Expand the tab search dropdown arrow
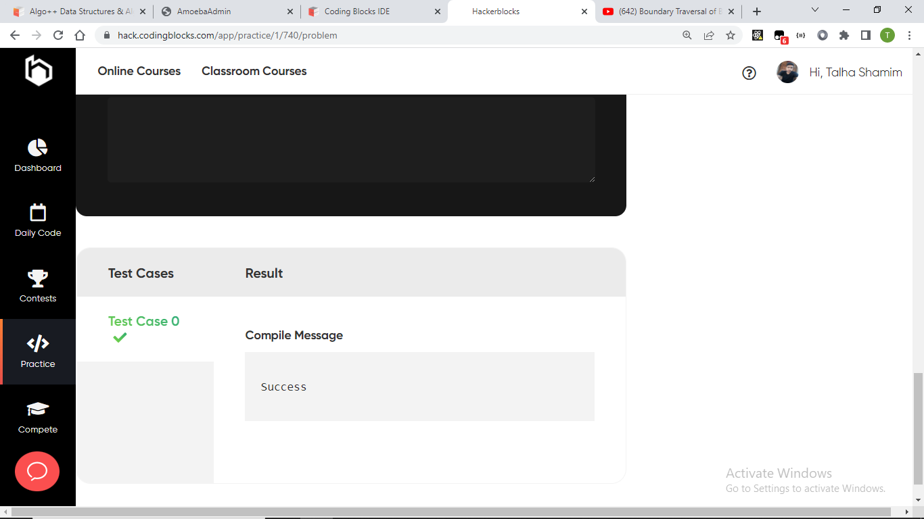Viewport: 924px width, 519px height. click(815, 10)
